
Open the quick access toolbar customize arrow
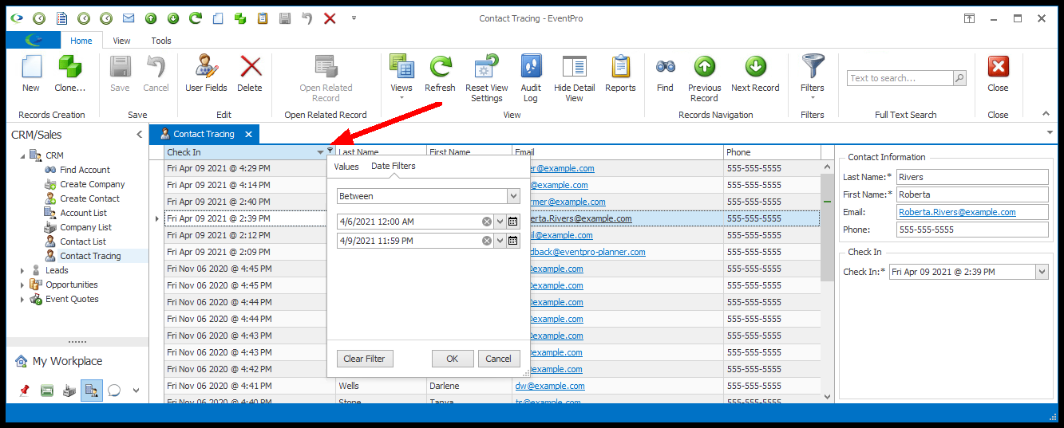(354, 18)
